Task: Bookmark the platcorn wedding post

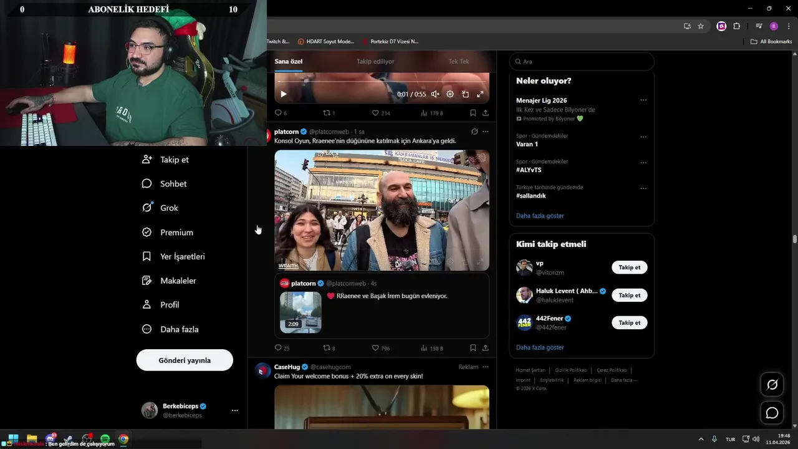Action: pos(473,348)
